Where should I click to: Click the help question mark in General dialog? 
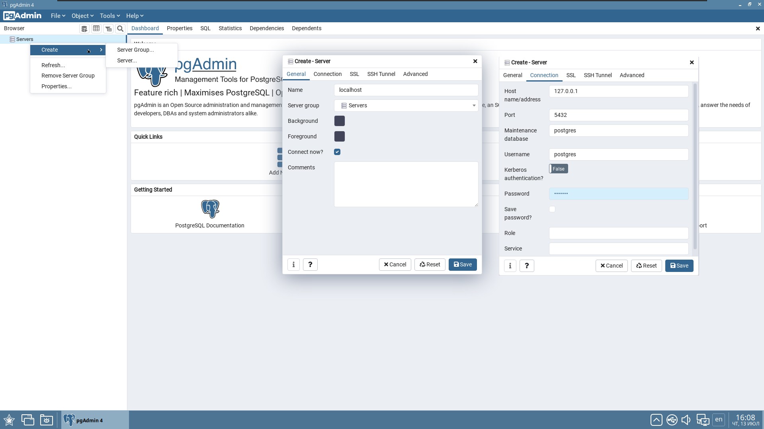tap(310, 264)
